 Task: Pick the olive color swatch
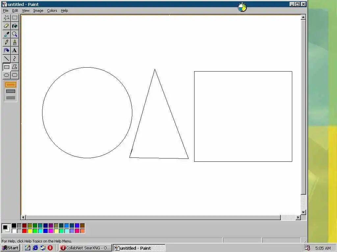point(30,225)
